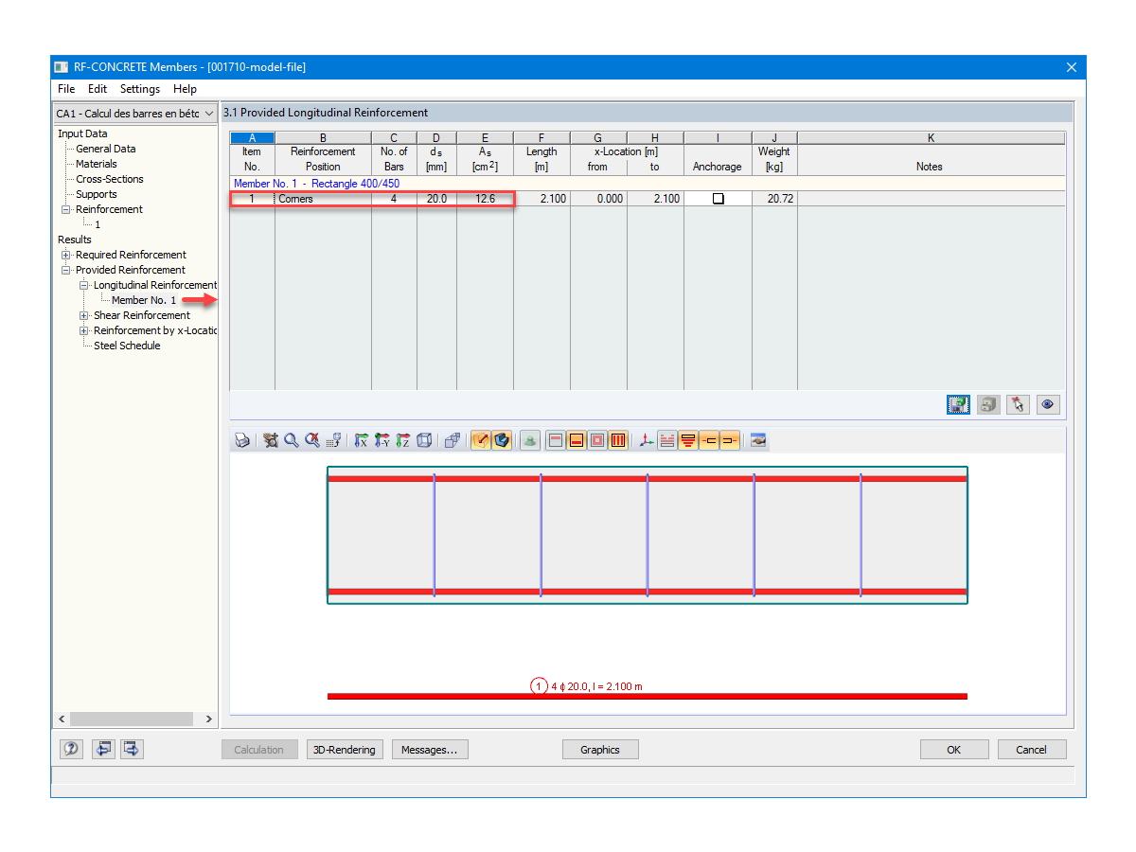Switch to view in X direction
This screenshot has height=852, width=1136.
pos(359,440)
